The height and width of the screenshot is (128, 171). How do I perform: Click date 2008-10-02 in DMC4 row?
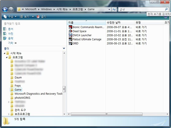120,35
